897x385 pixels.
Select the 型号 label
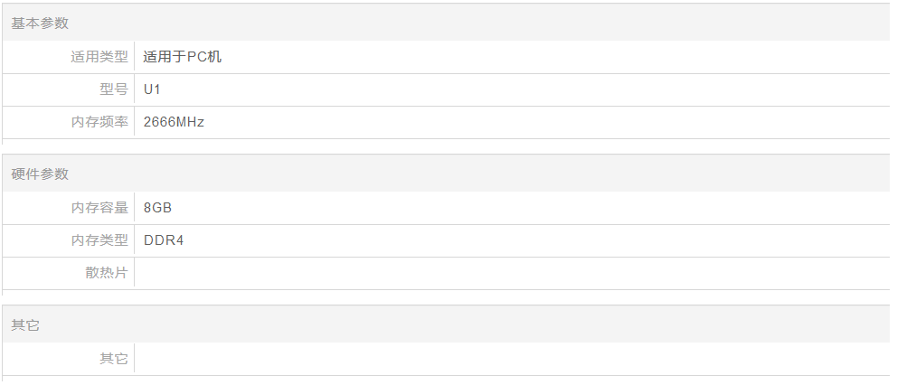114,89
